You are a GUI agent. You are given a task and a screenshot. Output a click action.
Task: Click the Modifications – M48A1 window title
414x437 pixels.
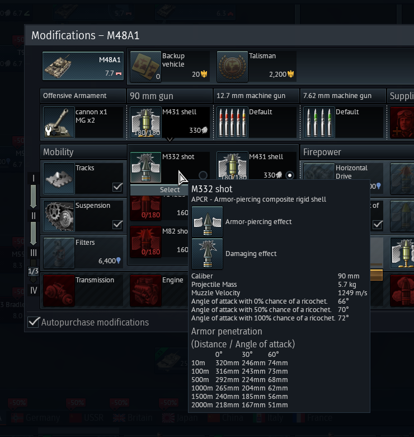pyautogui.click(x=86, y=36)
